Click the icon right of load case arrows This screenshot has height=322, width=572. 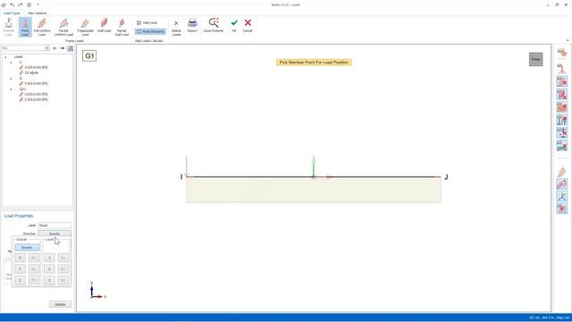click(71, 48)
